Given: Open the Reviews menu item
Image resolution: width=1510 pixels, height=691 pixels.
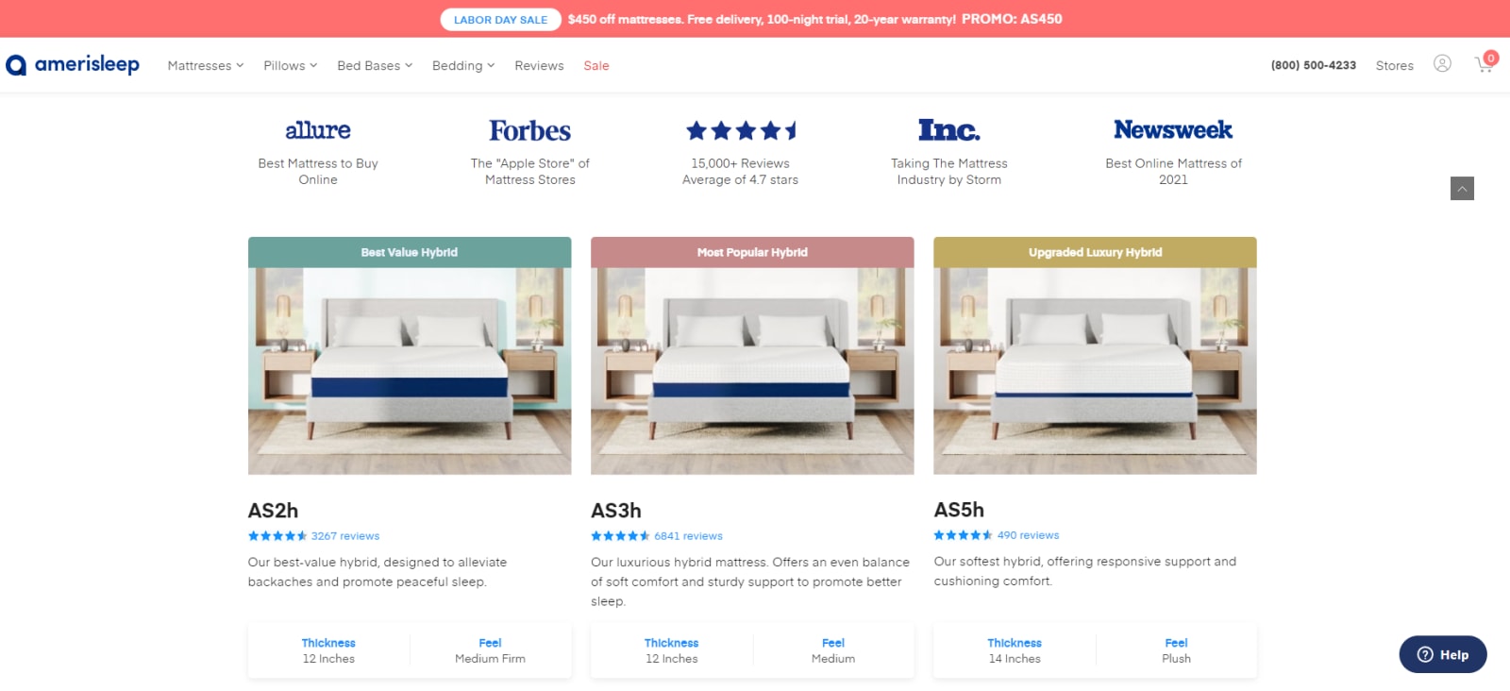Looking at the screenshot, I should click(539, 65).
